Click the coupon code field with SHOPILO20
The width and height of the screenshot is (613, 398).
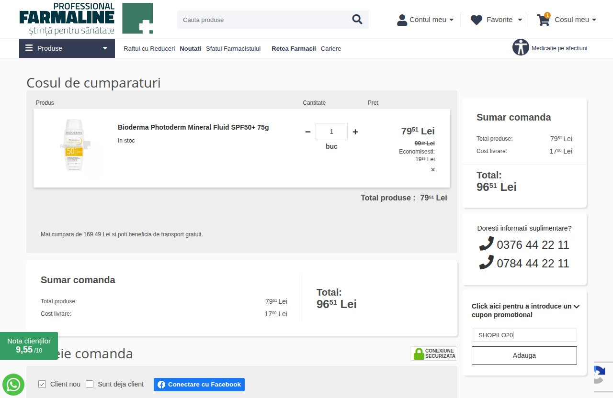tap(524, 335)
